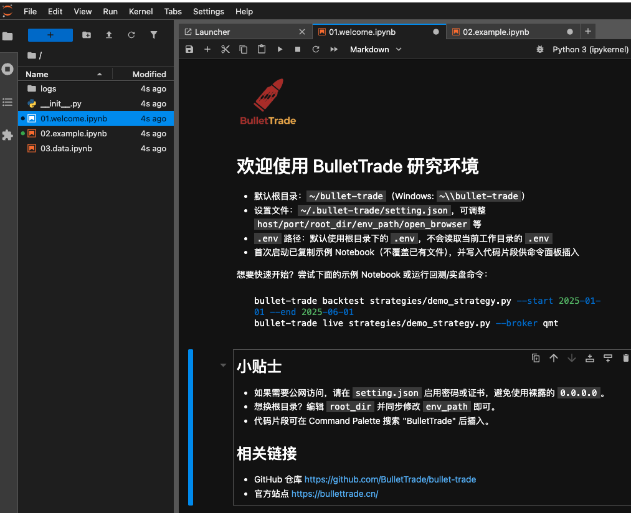Screen dimensions: 631x513
Task: Move the selected cell down
Action: (x=572, y=358)
